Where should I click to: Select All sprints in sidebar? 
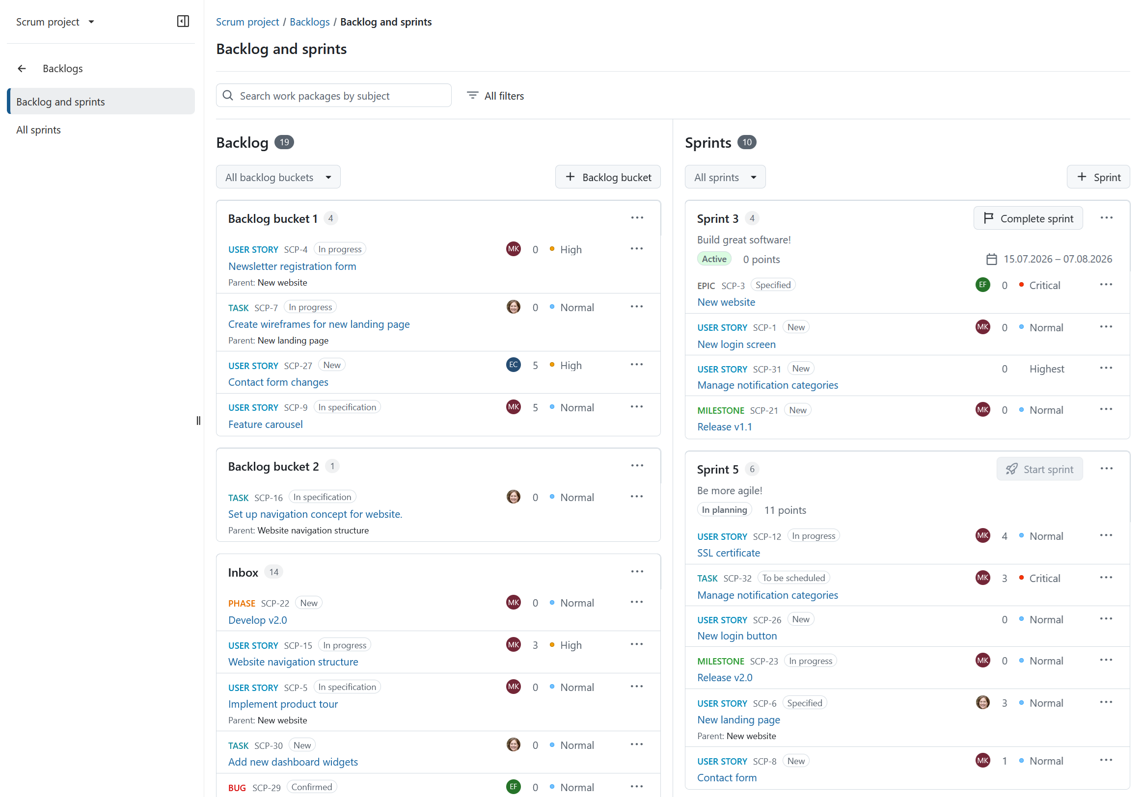click(39, 130)
